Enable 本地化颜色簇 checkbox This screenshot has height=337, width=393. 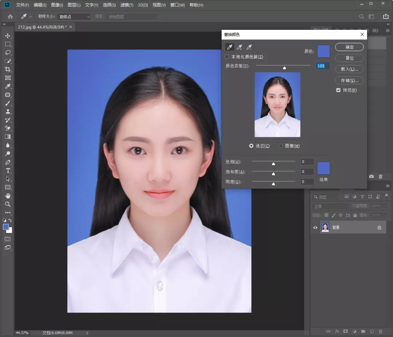pos(227,57)
